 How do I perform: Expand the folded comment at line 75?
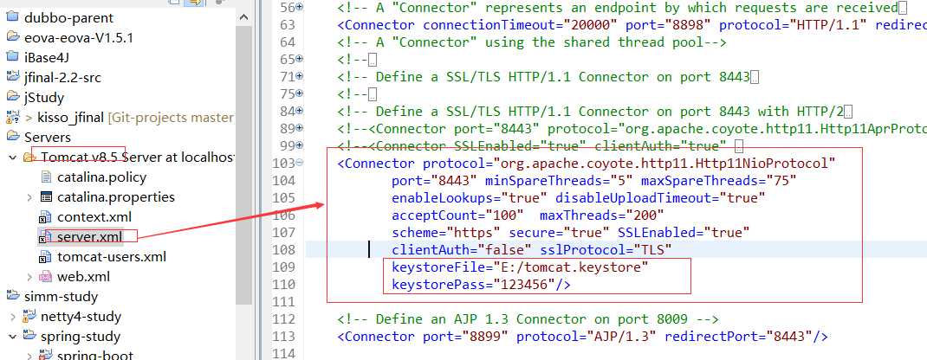point(299,93)
